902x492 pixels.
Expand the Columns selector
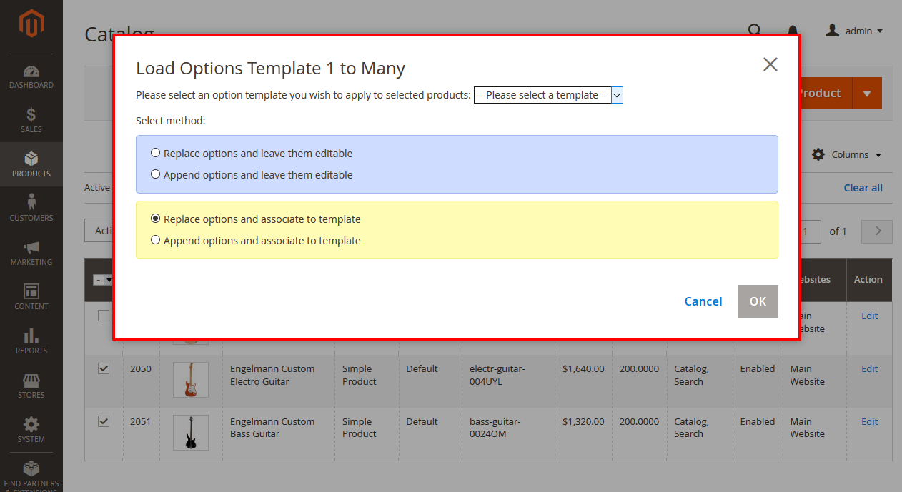coord(846,154)
